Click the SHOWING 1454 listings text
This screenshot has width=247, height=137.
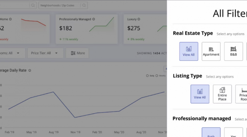tap(152, 53)
